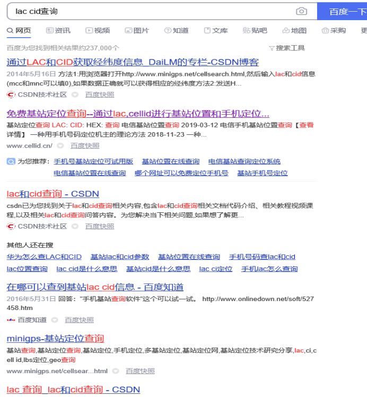Click the www.minigps.net/cellsear...html URL

[x=57, y=371]
